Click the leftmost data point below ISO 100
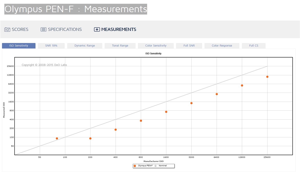This screenshot has height=175, width=300. click(x=57, y=138)
